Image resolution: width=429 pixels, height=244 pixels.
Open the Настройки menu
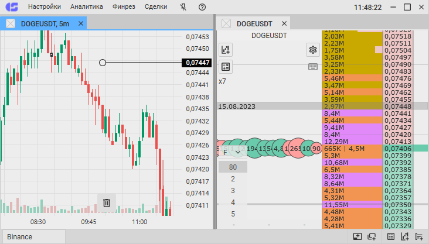45,7
